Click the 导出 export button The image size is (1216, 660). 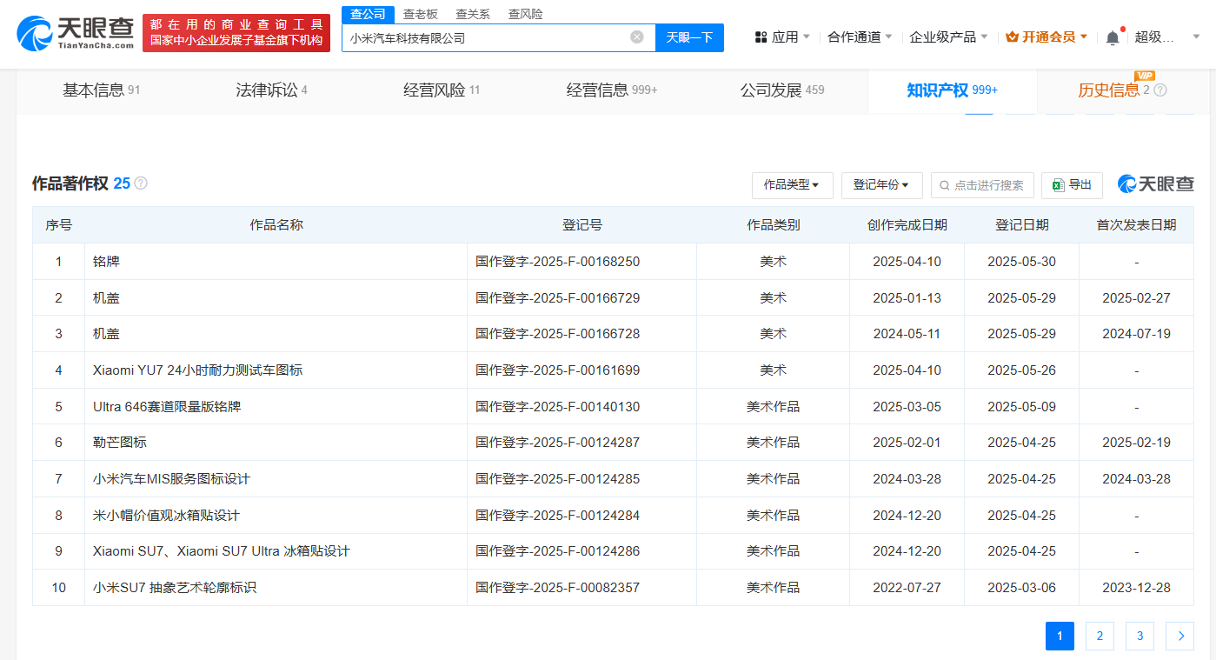tap(1072, 185)
